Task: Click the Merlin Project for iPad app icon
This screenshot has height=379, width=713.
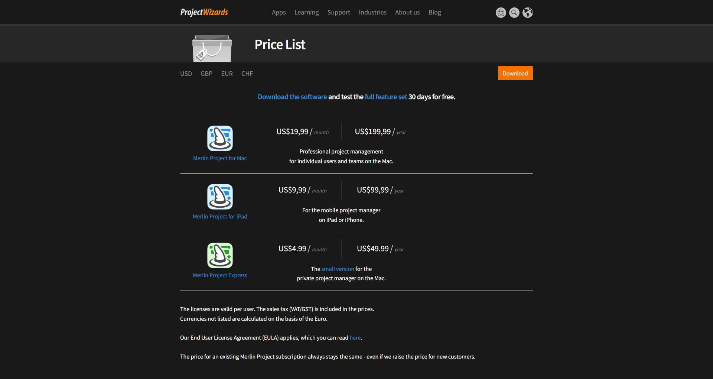Action: pos(220,197)
